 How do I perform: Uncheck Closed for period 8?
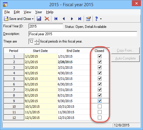coord(100,95)
